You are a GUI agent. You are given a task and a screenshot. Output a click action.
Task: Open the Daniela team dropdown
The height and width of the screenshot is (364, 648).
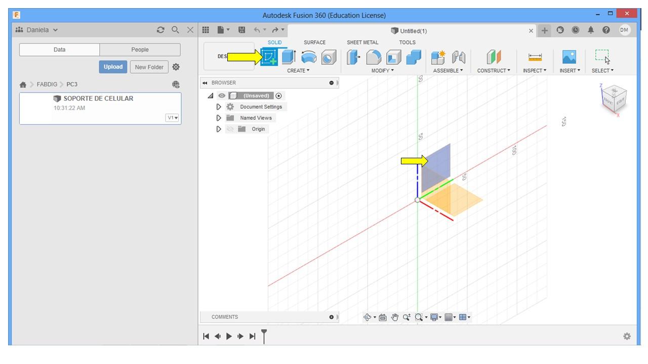pos(37,30)
